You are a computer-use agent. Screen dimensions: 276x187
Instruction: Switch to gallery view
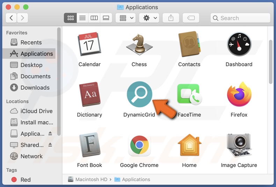(x=106, y=18)
